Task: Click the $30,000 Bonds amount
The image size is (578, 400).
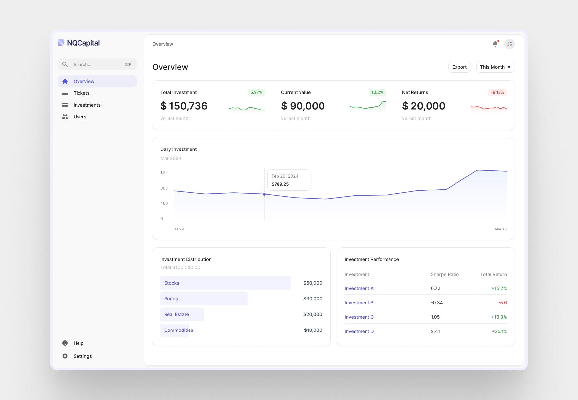Action: [x=313, y=299]
